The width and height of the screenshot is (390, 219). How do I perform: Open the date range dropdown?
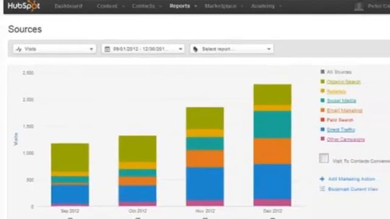pos(143,49)
